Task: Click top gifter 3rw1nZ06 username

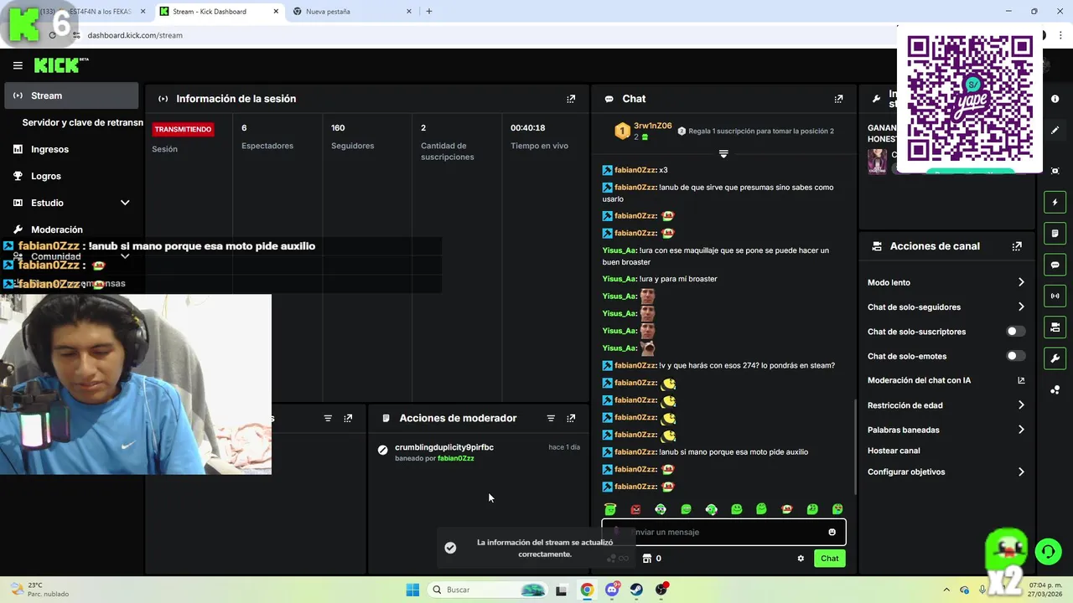Action: pyautogui.click(x=652, y=126)
